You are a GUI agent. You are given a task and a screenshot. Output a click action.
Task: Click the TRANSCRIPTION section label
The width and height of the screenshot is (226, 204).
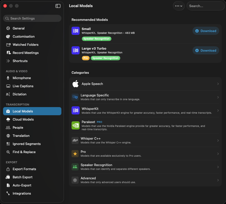[18, 105]
